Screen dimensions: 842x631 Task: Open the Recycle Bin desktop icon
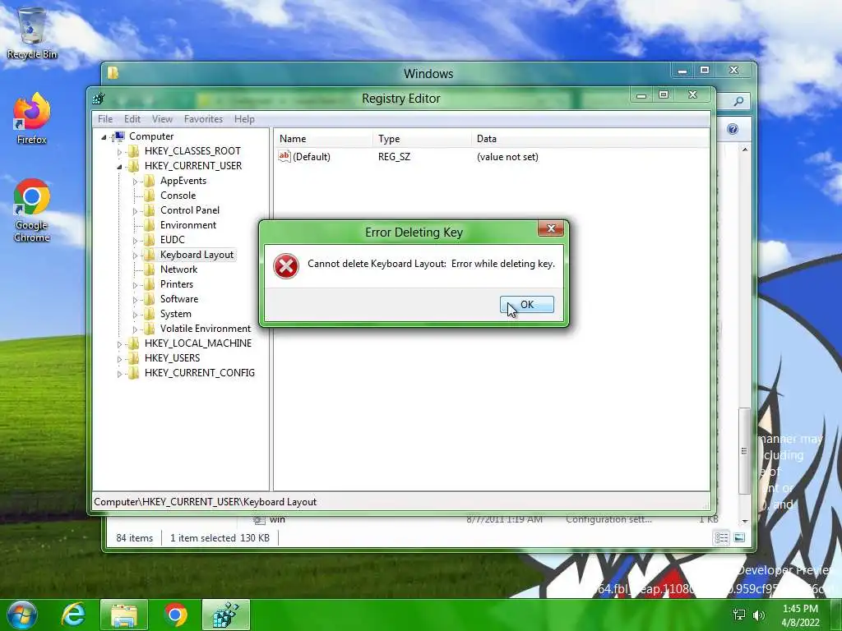[32, 33]
